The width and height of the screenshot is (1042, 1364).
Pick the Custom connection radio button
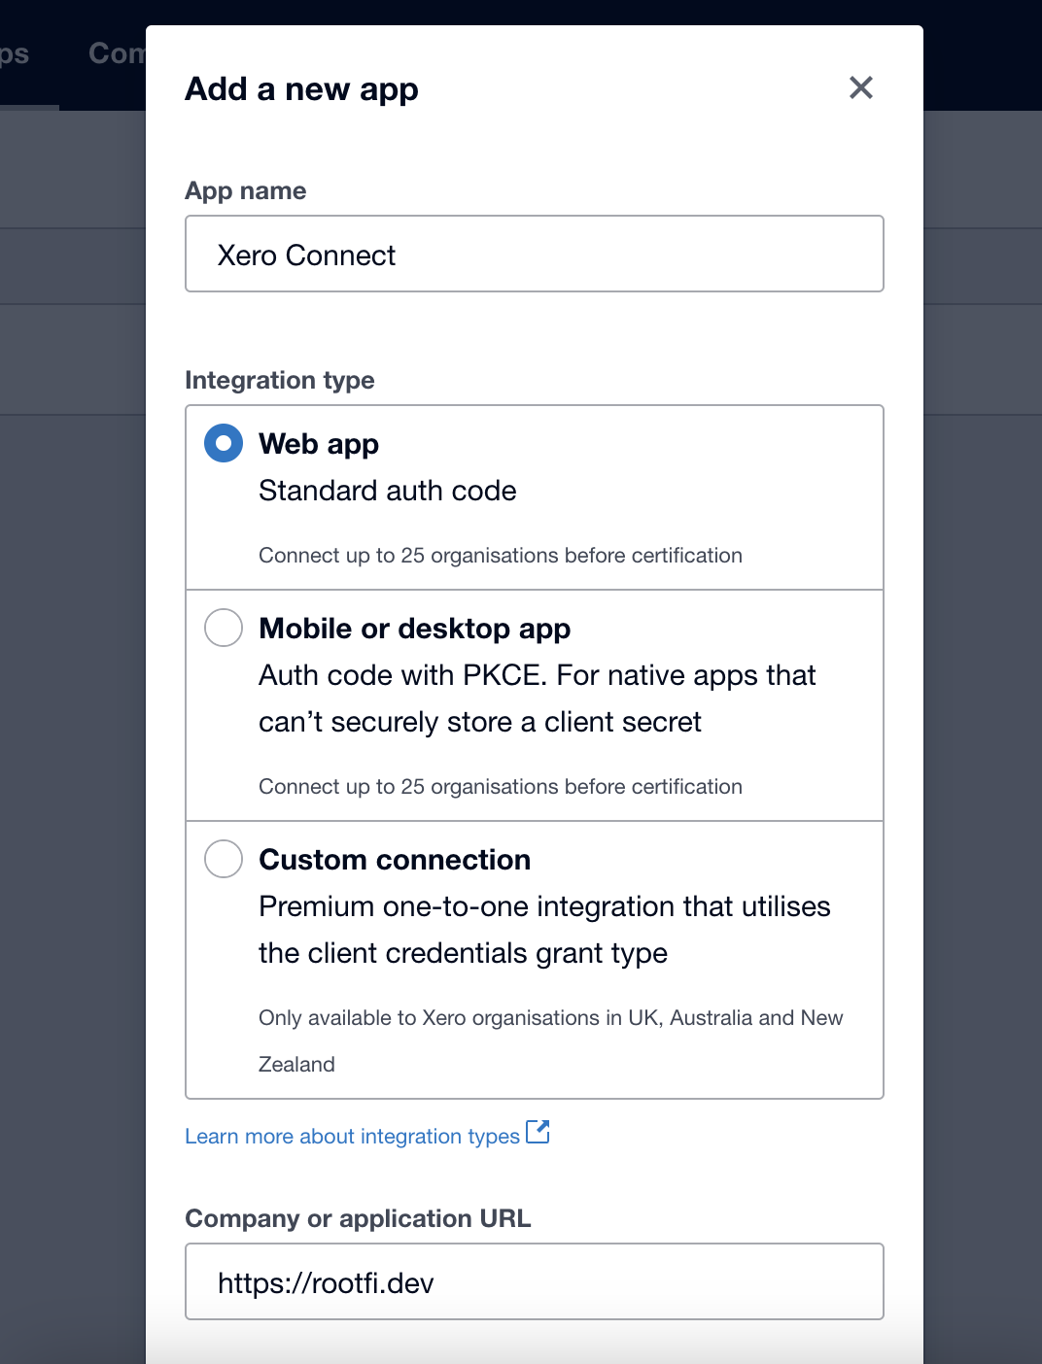224,859
